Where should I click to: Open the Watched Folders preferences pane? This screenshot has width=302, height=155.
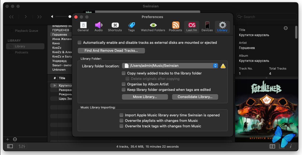(153, 27)
